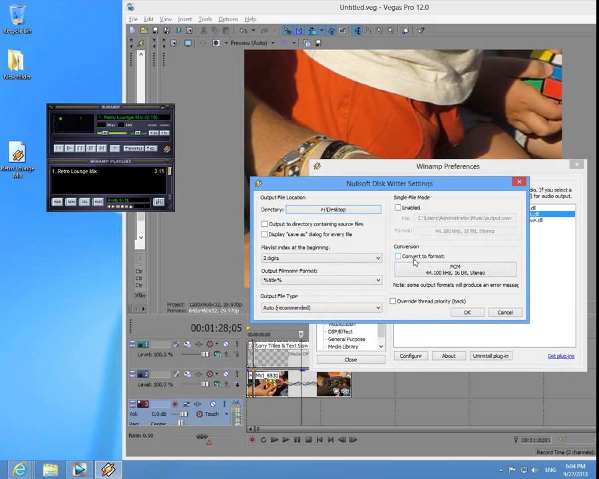Click Get plug-ins link

pyautogui.click(x=561, y=356)
